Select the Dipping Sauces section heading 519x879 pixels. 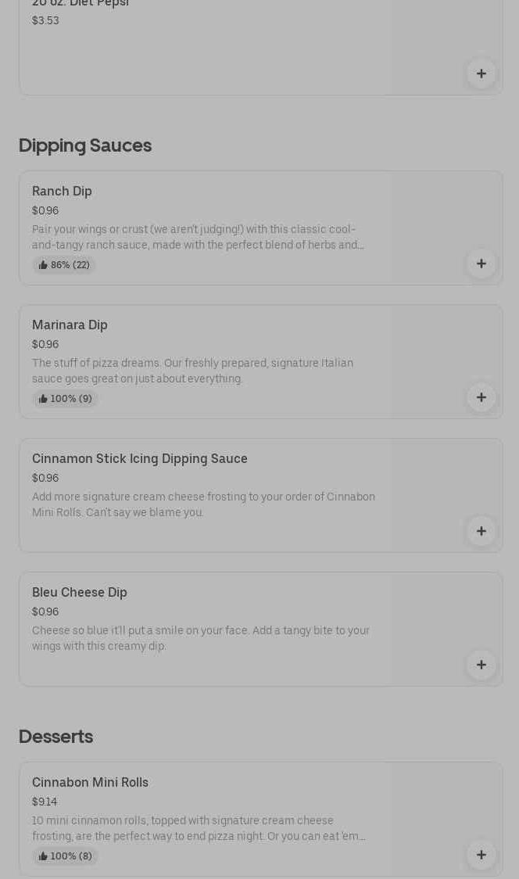(85, 145)
